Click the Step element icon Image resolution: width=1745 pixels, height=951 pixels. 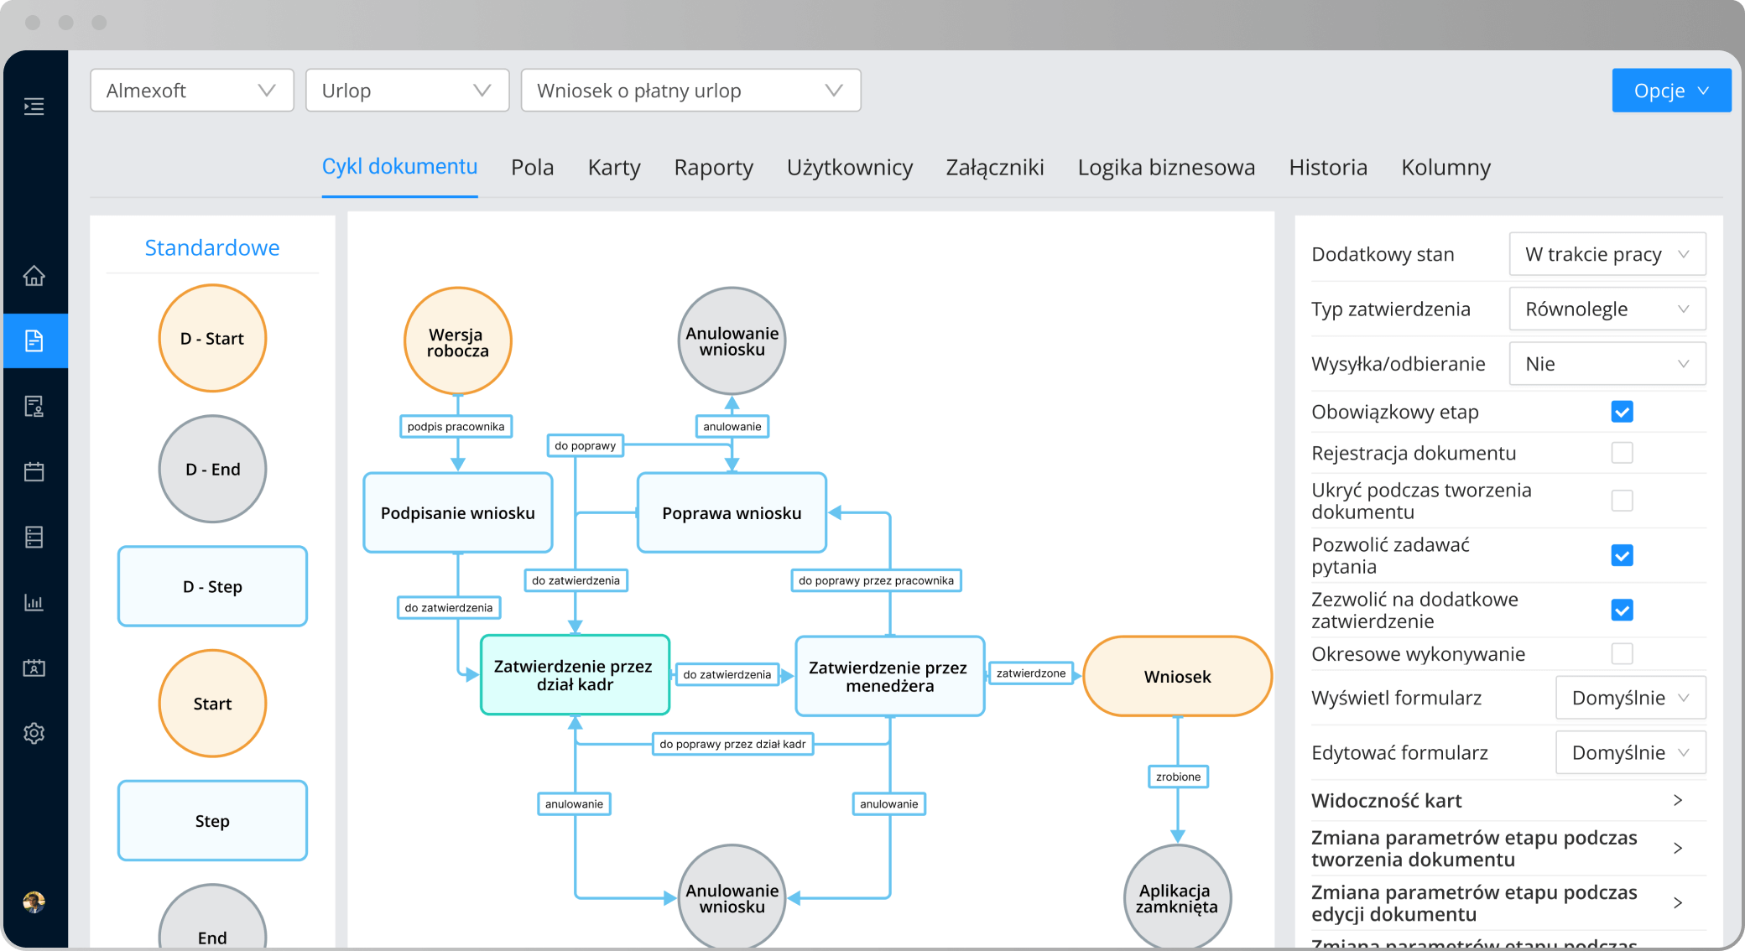click(x=211, y=818)
